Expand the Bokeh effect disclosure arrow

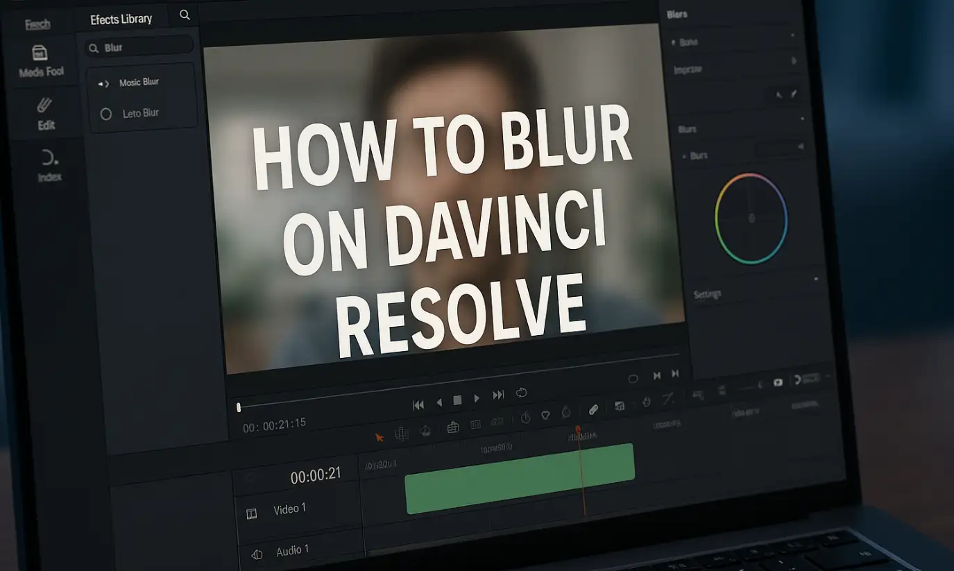(x=674, y=42)
